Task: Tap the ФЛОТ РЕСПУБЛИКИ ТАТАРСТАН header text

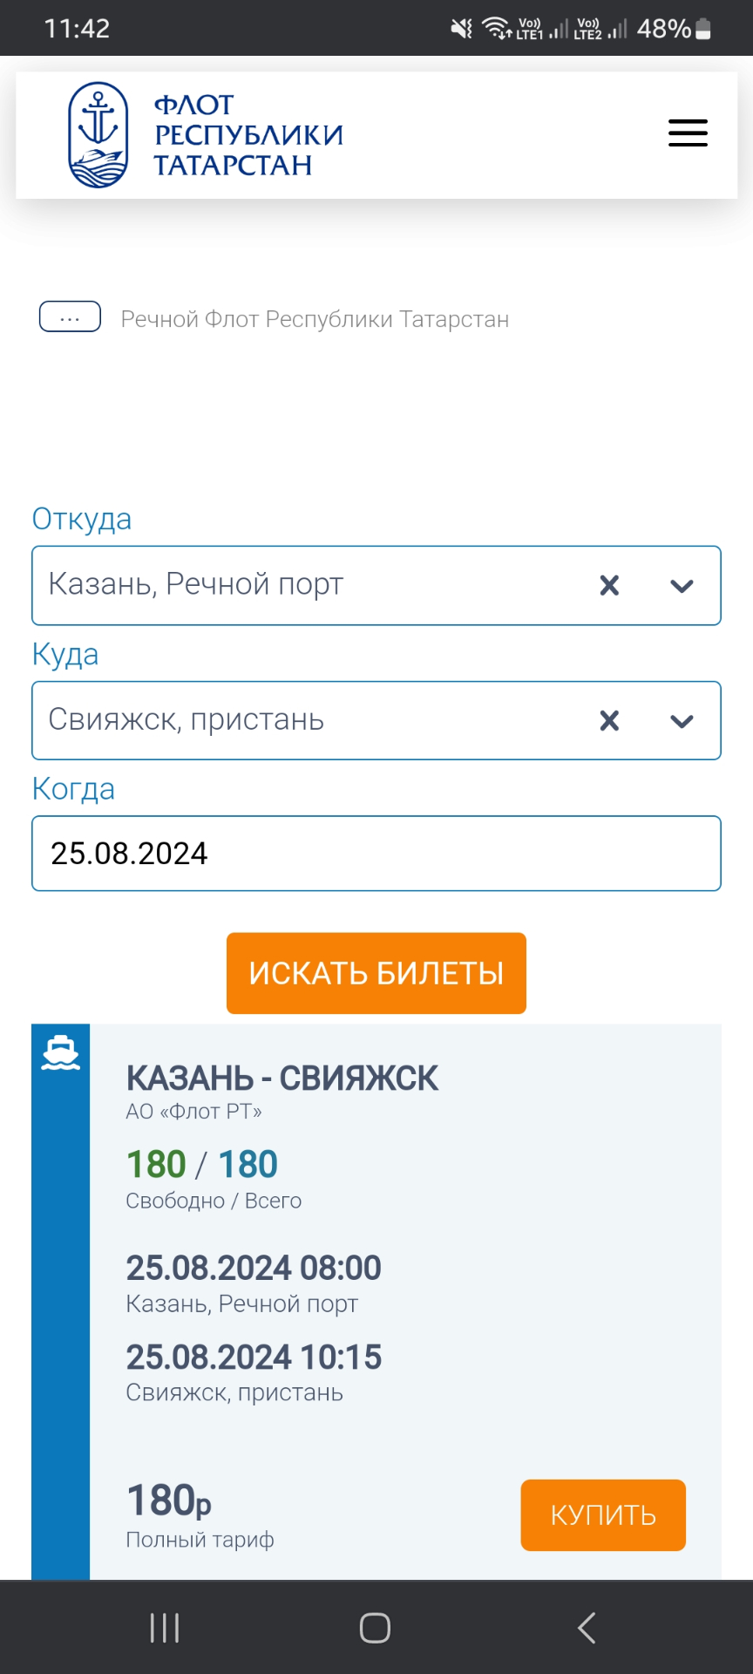Action: 248,135
